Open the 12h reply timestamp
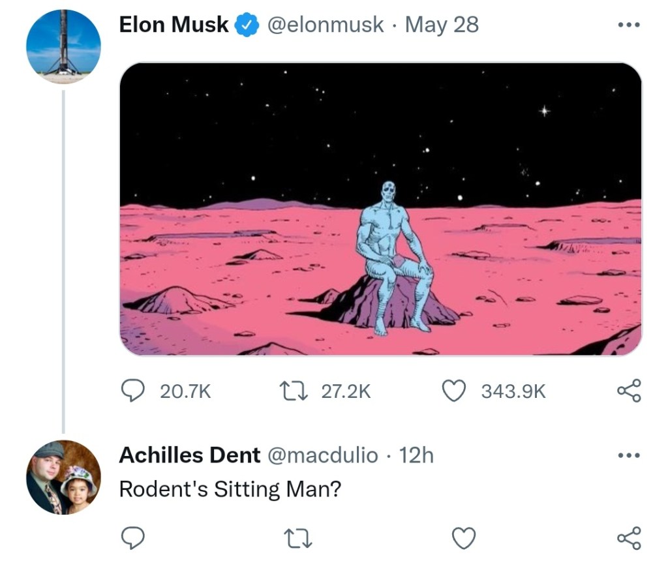Screen dimensions: 668x561 417,455
